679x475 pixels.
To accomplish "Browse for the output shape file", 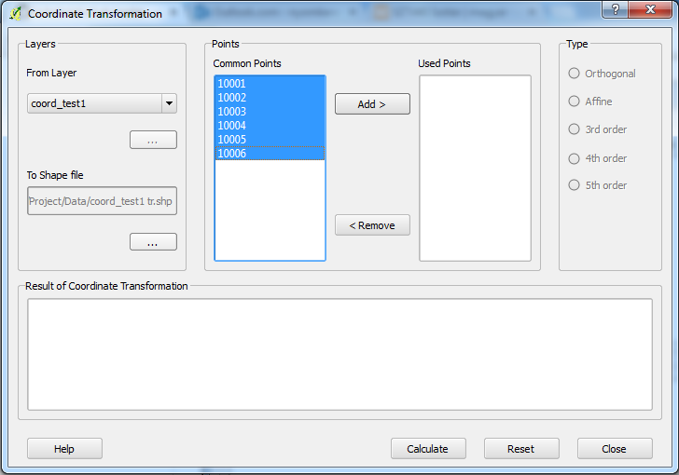I will tap(153, 242).
